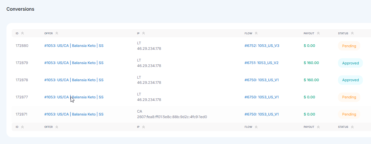Click the bottom footer IP sort arrows
This screenshot has height=144, width=371.
click(x=144, y=127)
